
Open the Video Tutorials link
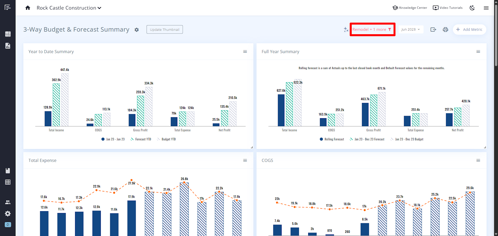click(448, 8)
